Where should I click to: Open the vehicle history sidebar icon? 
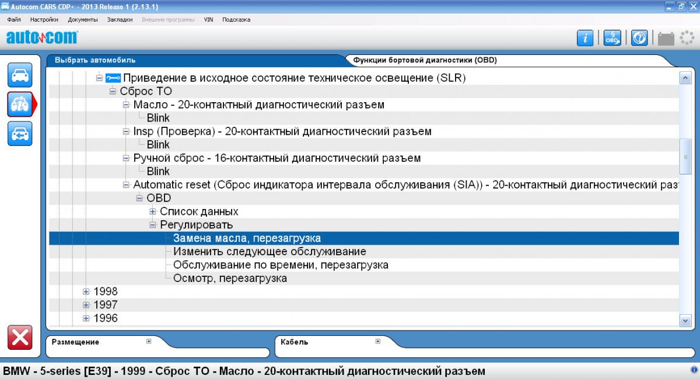pos(20,133)
